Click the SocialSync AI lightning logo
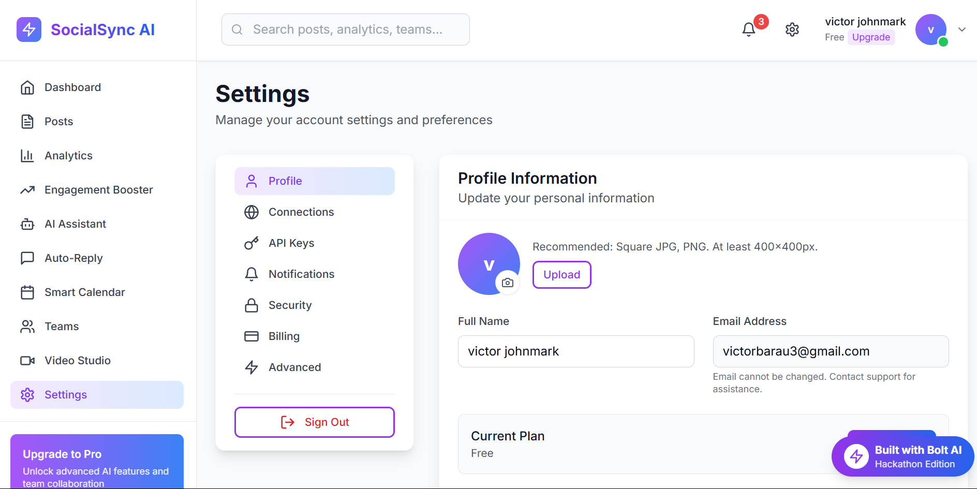Image resolution: width=977 pixels, height=489 pixels. [29, 29]
